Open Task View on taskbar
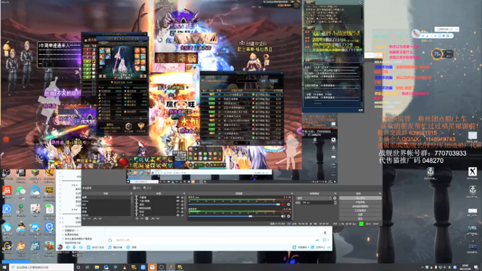 [87, 267]
